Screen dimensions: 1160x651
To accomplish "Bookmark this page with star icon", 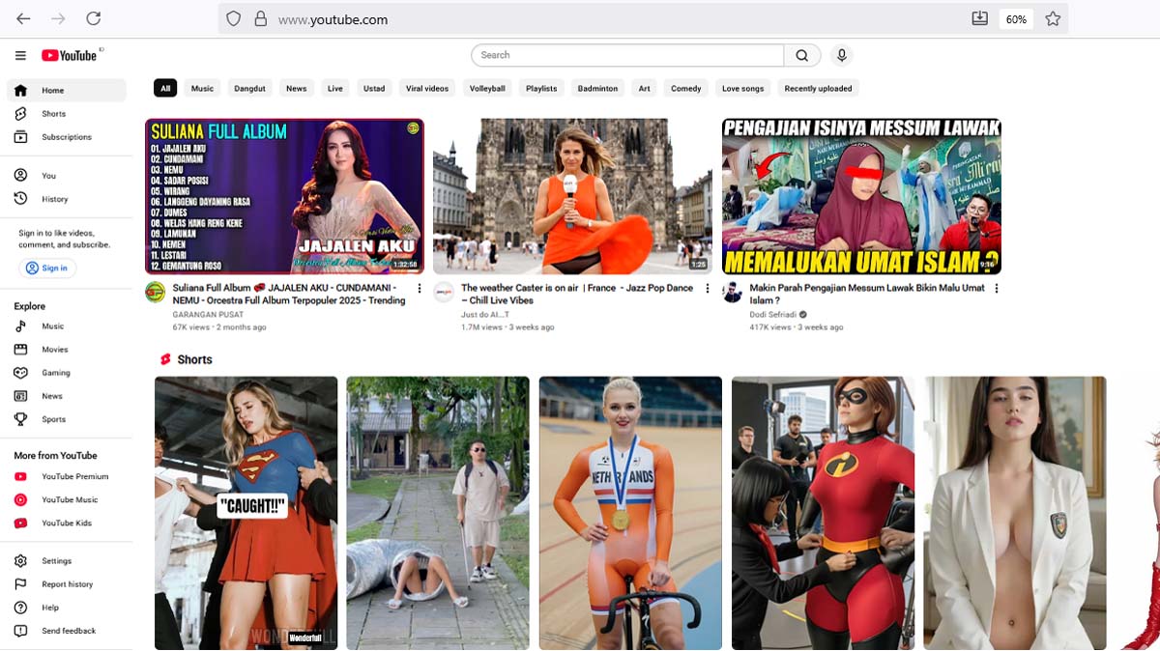I will point(1053,18).
